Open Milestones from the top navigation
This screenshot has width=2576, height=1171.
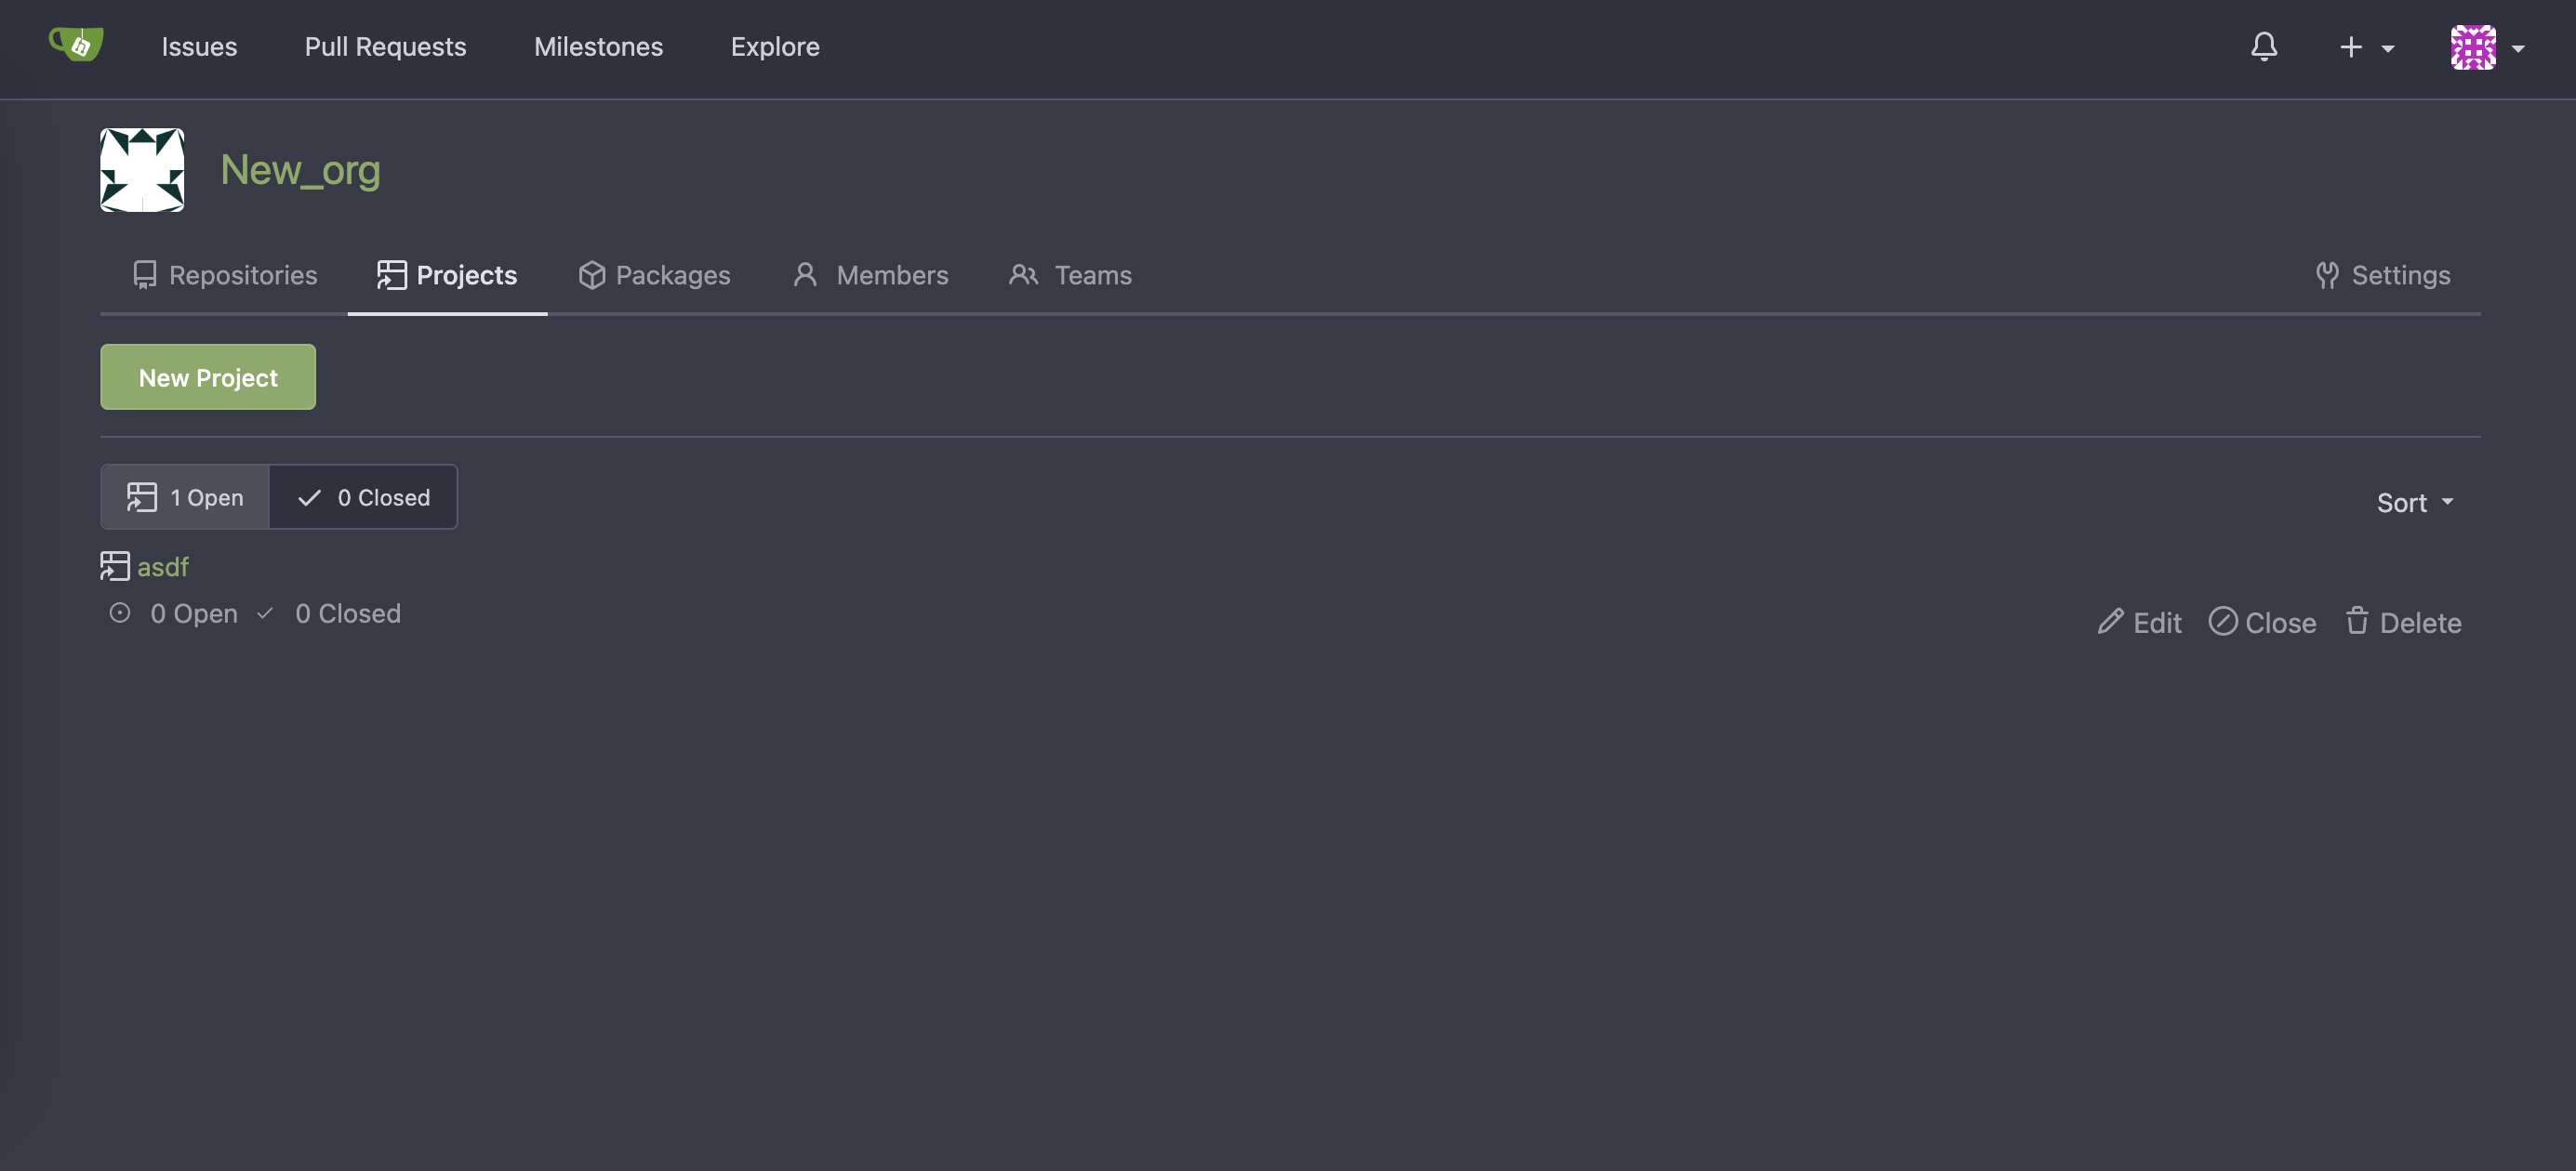(598, 47)
